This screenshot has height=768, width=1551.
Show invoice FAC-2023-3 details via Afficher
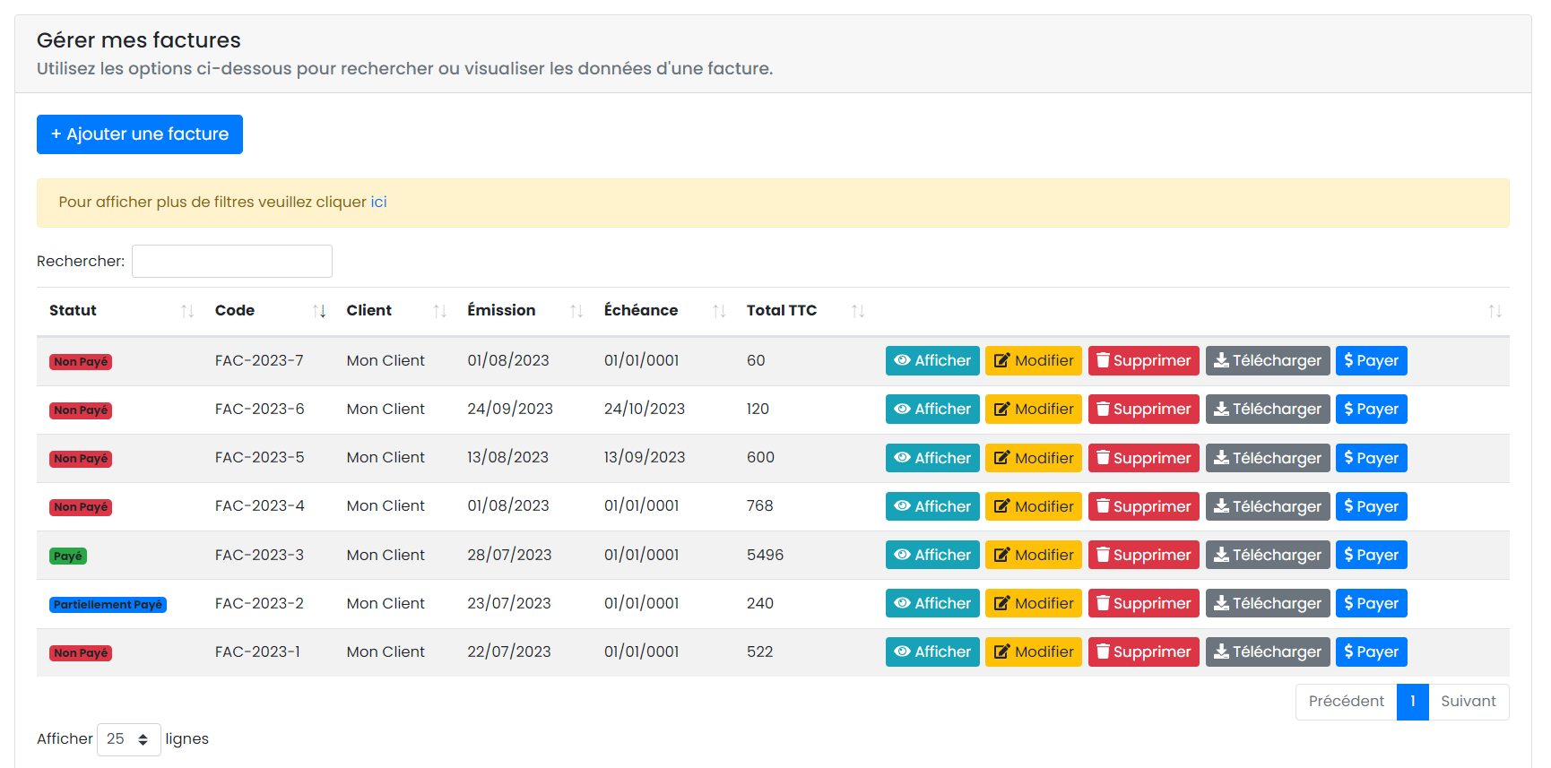pyautogui.click(x=932, y=555)
